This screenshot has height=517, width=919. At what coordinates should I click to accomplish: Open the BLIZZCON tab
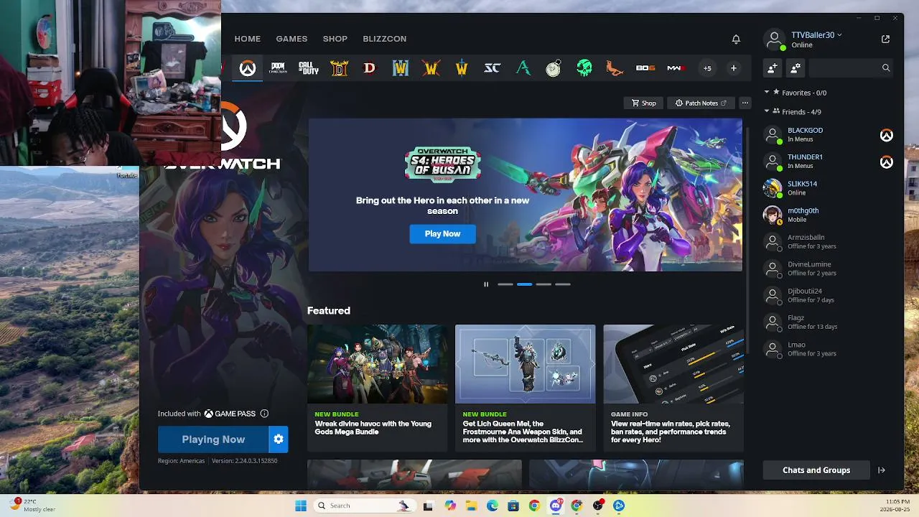[385, 39]
